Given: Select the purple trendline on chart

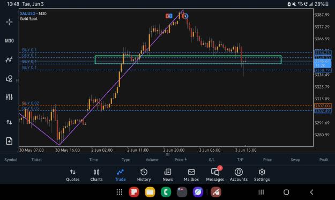Looking at the screenshot, I should [121, 78].
